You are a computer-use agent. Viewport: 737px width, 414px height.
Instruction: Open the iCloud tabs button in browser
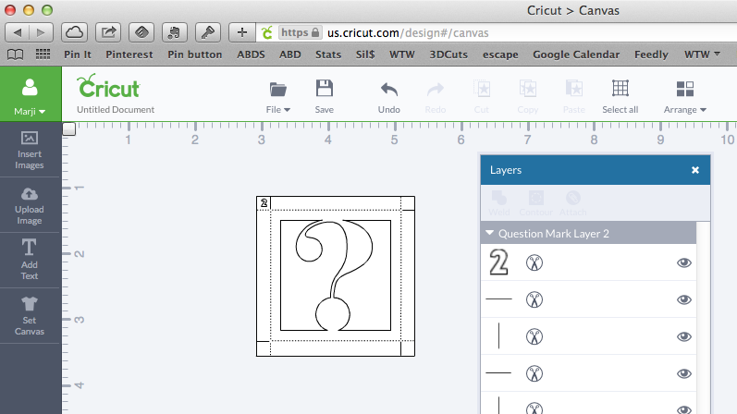75,32
